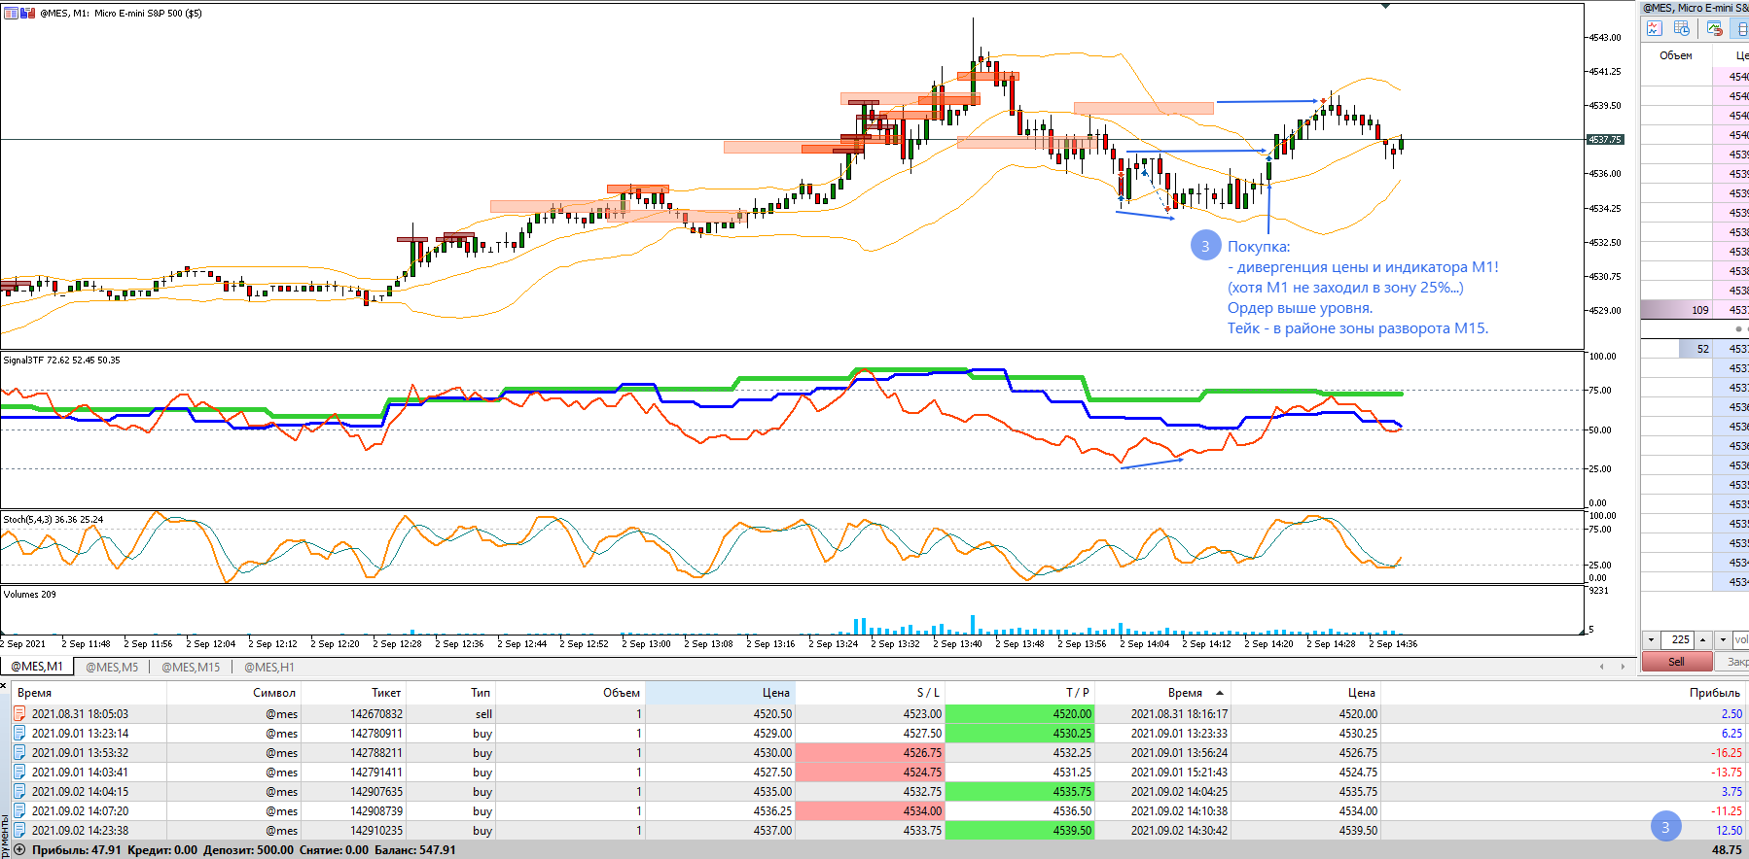
Task: Increase the 225 volume value
Action: coord(1702,639)
